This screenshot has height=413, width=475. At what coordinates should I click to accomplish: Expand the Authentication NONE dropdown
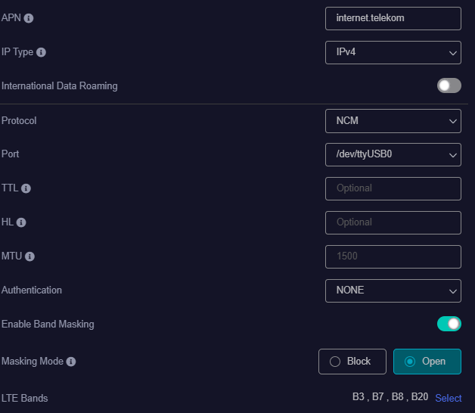pyautogui.click(x=393, y=290)
